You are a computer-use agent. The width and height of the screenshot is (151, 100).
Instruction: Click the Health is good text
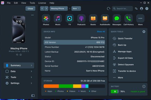pyautogui.click(x=138, y=92)
